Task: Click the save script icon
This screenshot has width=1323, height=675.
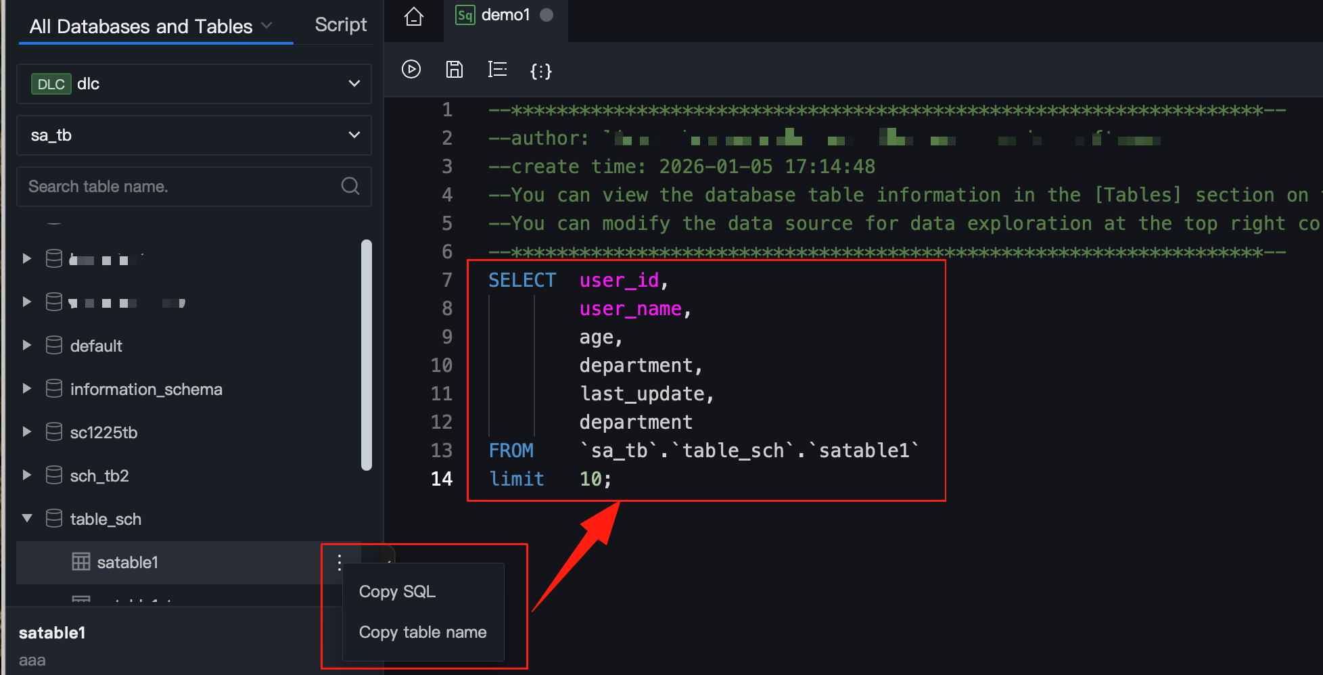Action: (x=455, y=70)
